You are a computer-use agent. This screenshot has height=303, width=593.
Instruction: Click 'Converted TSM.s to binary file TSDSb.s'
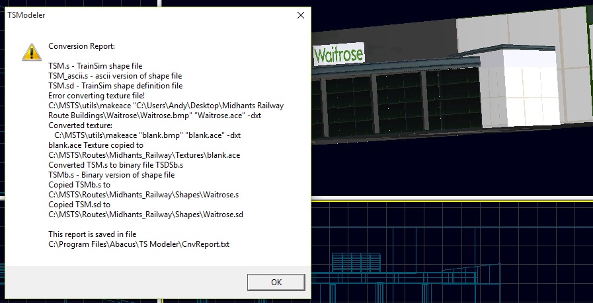coord(116,165)
